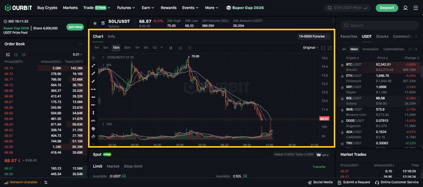The image size is (423, 187).
Task: Open the chart list settings icon
Action: [189, 48]
